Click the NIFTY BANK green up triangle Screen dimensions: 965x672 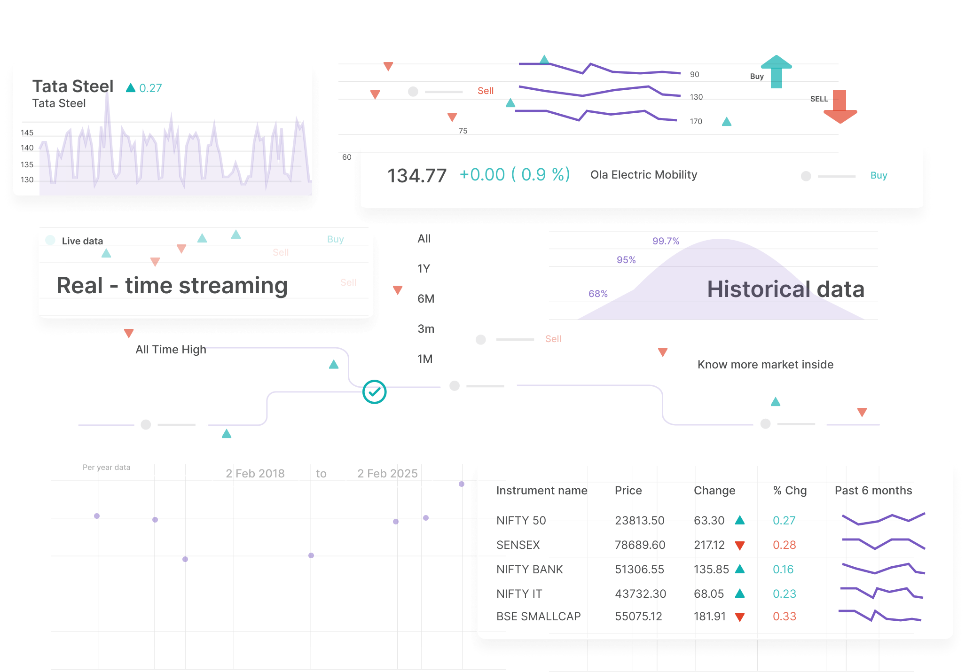739,569
